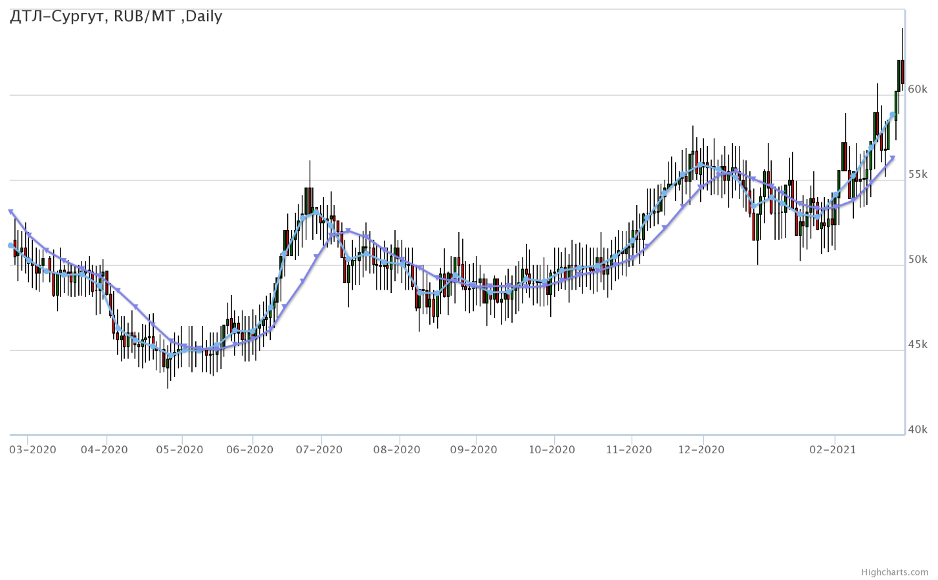This screenshot has height=580, width=938.
Task: Click the 40k y-axis label
Action: coord(917,430)
